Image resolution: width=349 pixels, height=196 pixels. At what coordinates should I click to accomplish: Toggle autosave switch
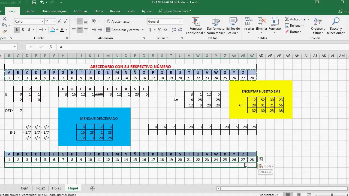coord(23,2)
